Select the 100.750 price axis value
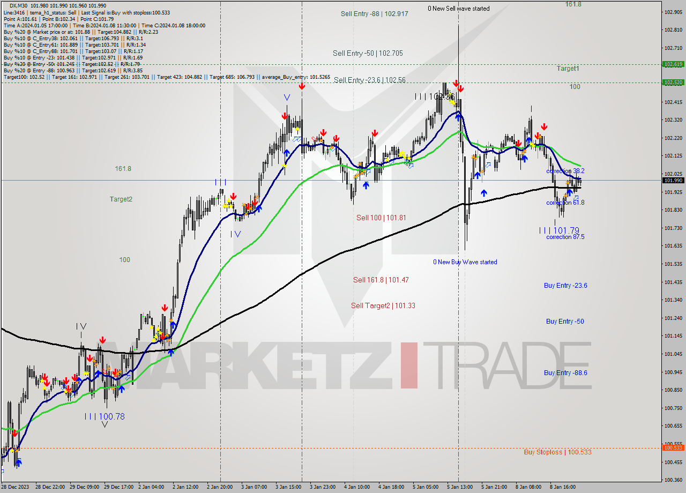The width and height of the screenshot is (686, 493). pos(673,408)
